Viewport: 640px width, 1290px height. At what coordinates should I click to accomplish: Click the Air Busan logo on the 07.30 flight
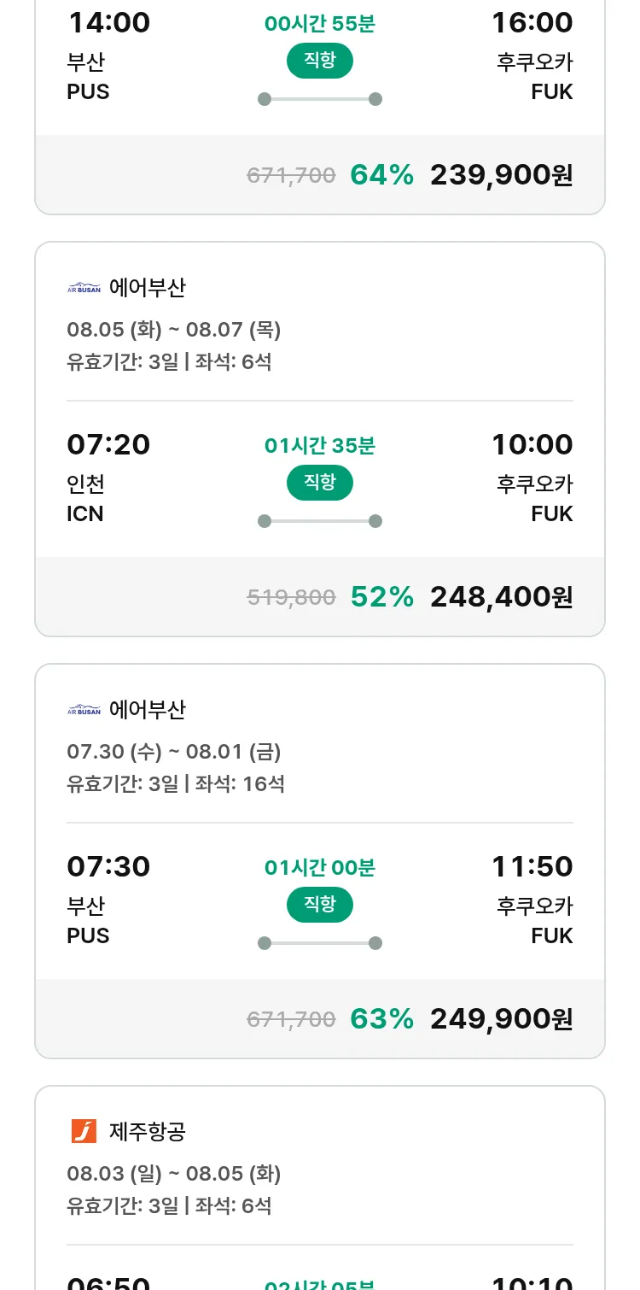coord(84,710)
